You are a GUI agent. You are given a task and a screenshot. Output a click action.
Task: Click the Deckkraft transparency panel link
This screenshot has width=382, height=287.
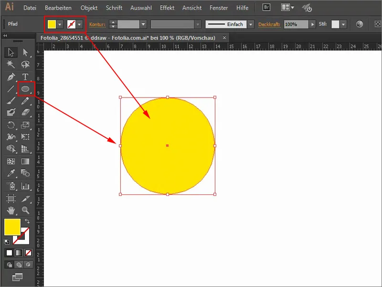269,24
